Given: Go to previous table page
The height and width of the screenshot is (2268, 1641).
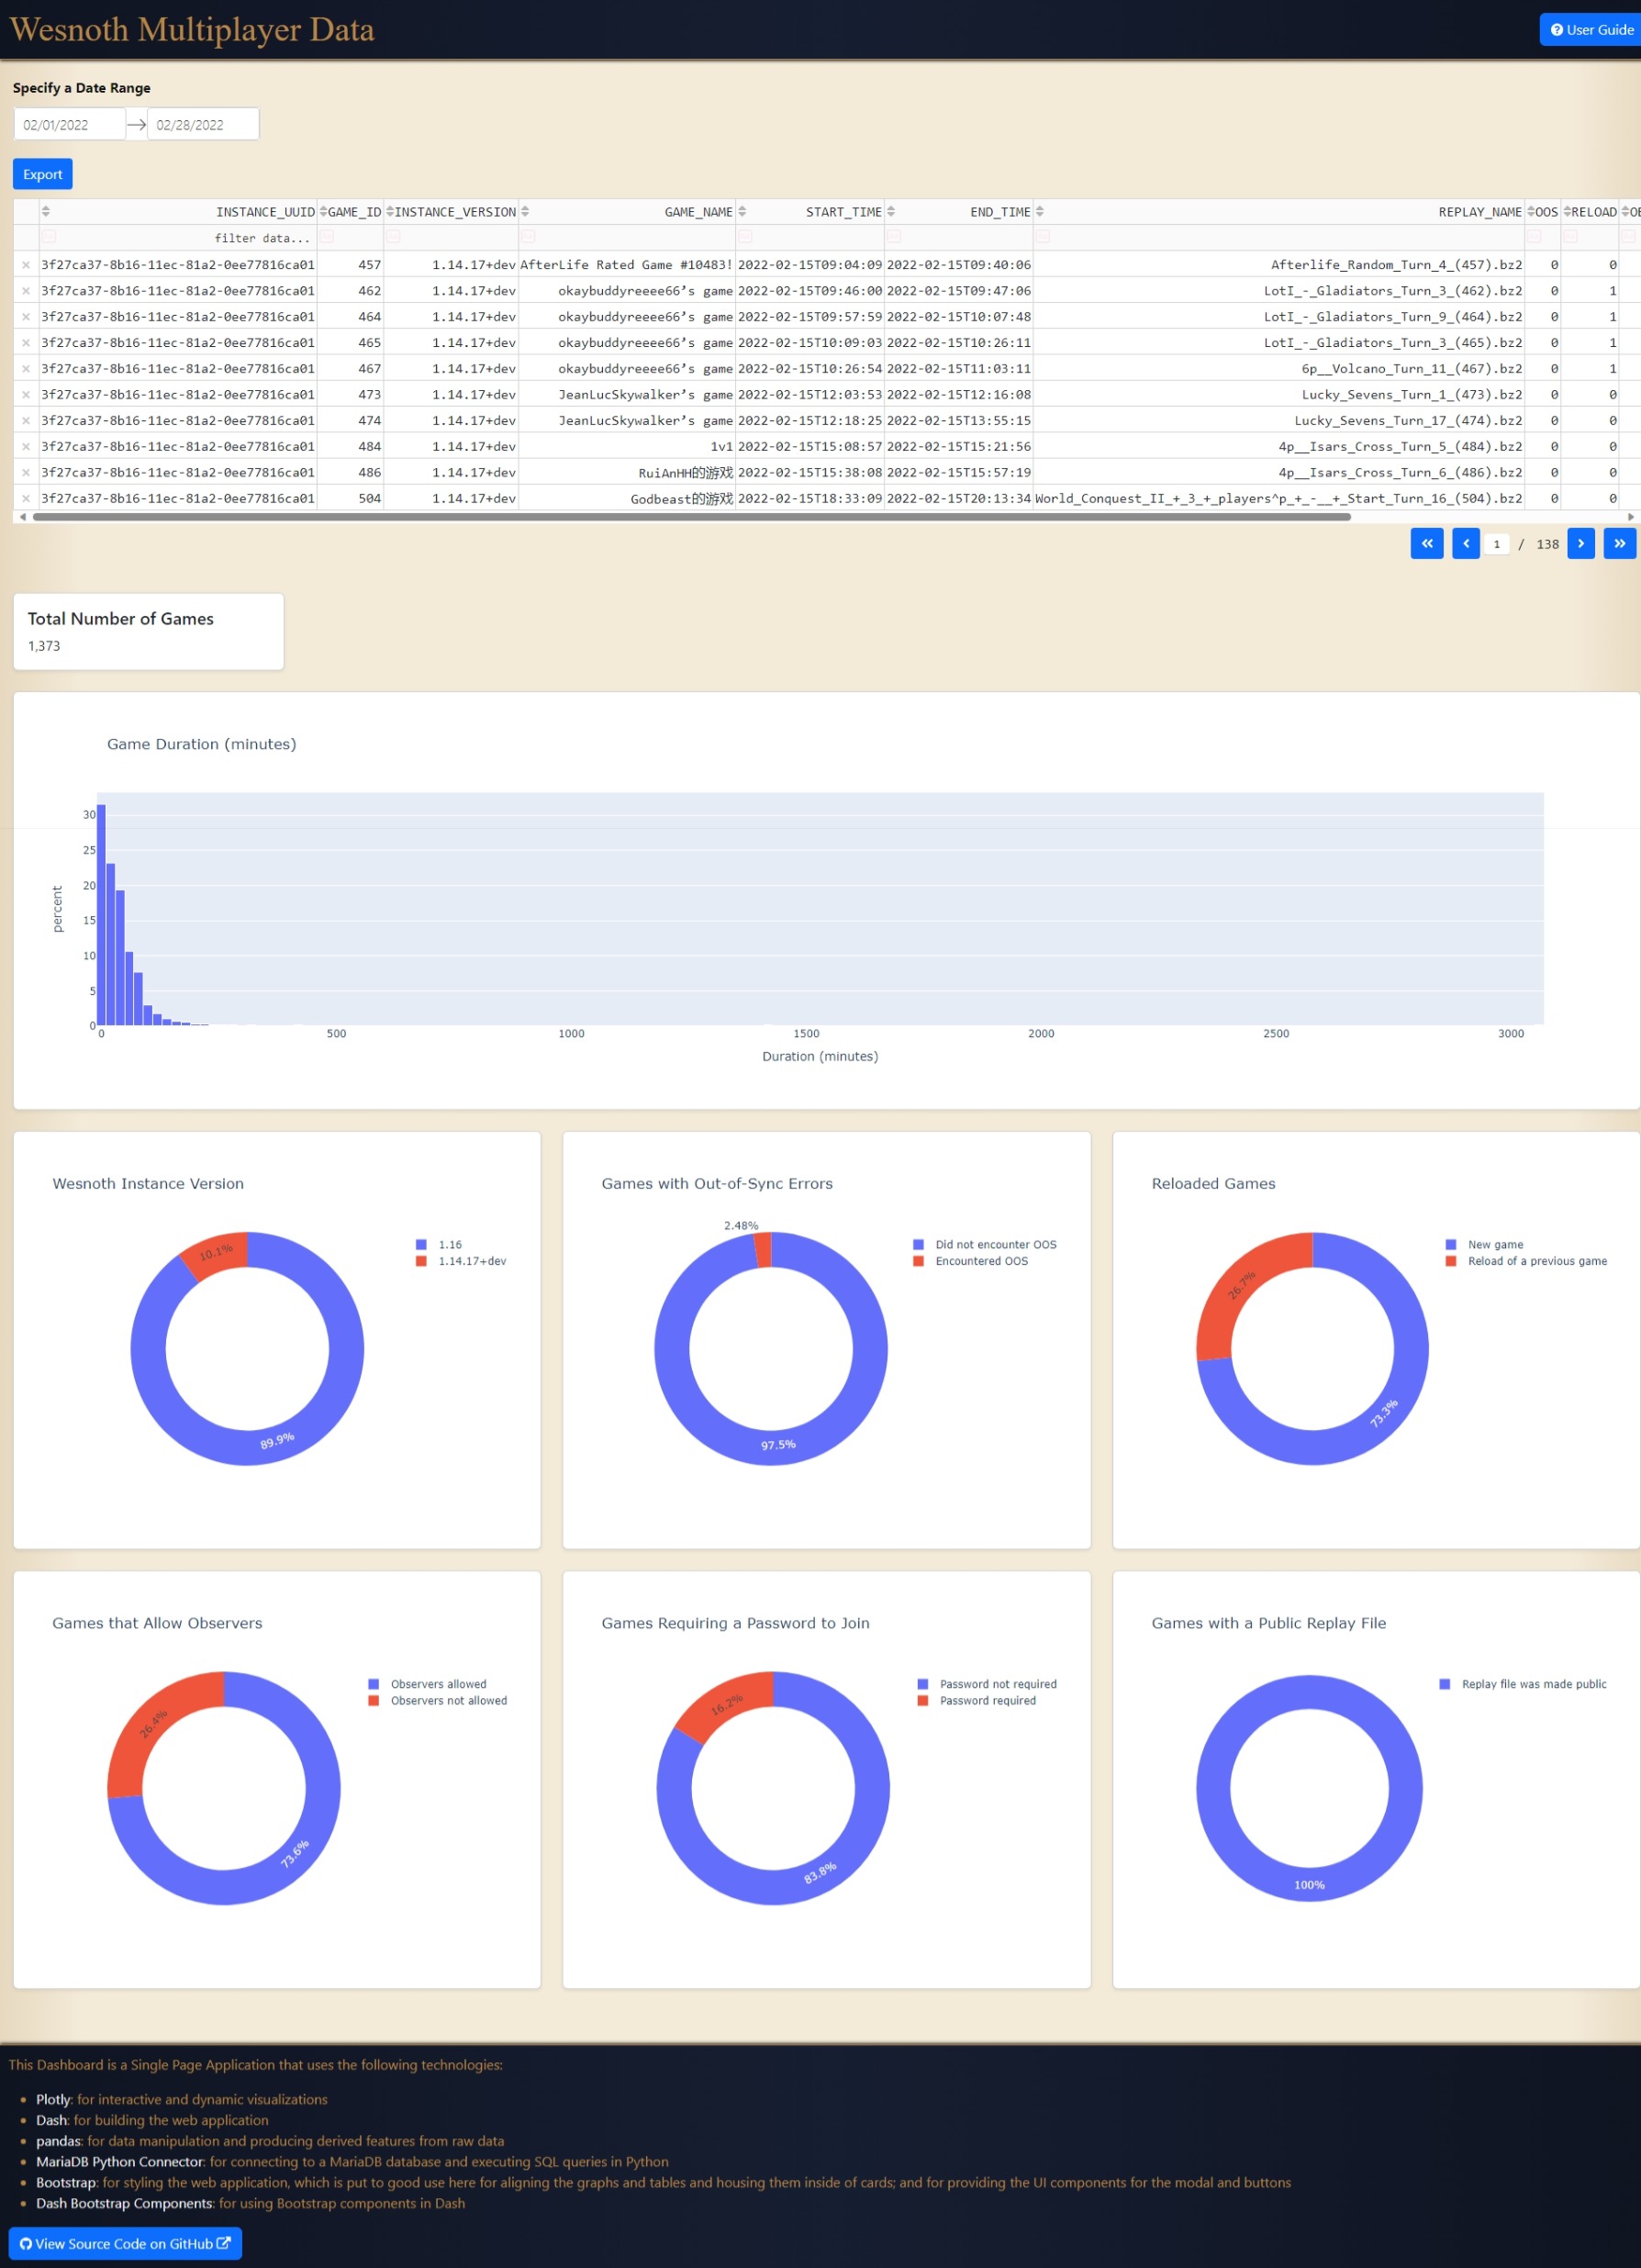Looking at the screenshot, I should (x=1466, y=544).
